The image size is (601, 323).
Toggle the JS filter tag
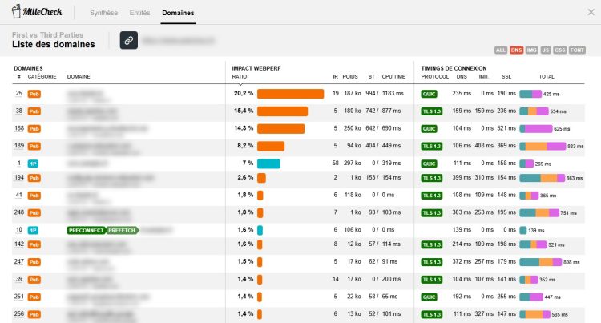pyautogui.click(x=546, y=50)
